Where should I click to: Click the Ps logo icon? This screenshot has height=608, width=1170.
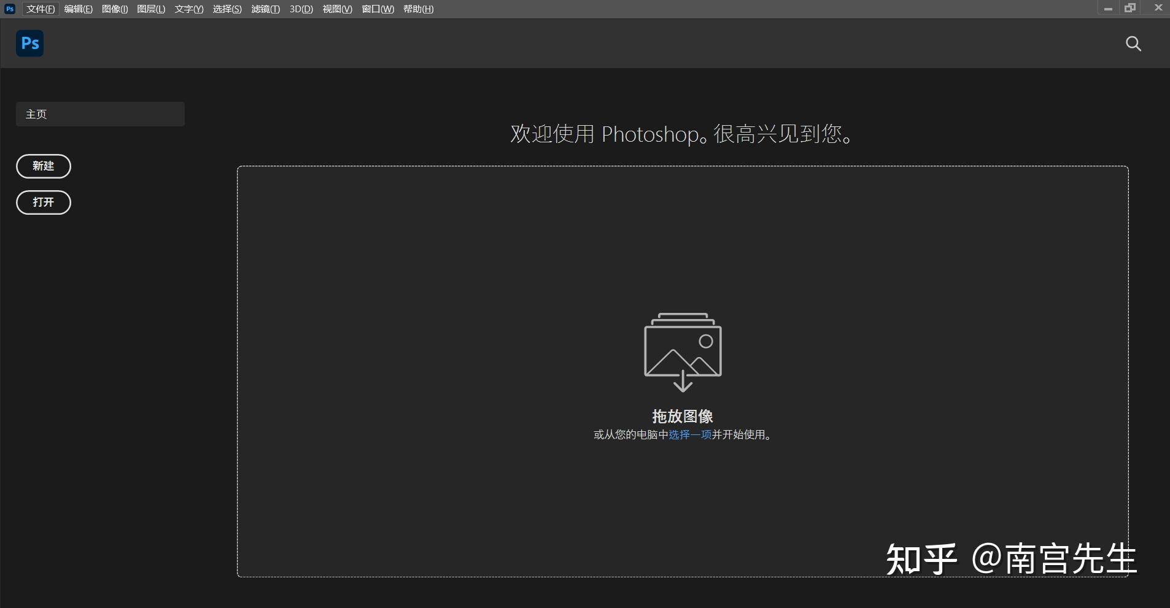click(x=29, y=43)
